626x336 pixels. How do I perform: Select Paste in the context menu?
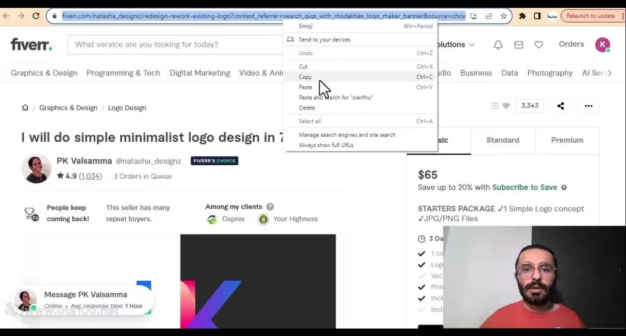(x=306, y=87)
